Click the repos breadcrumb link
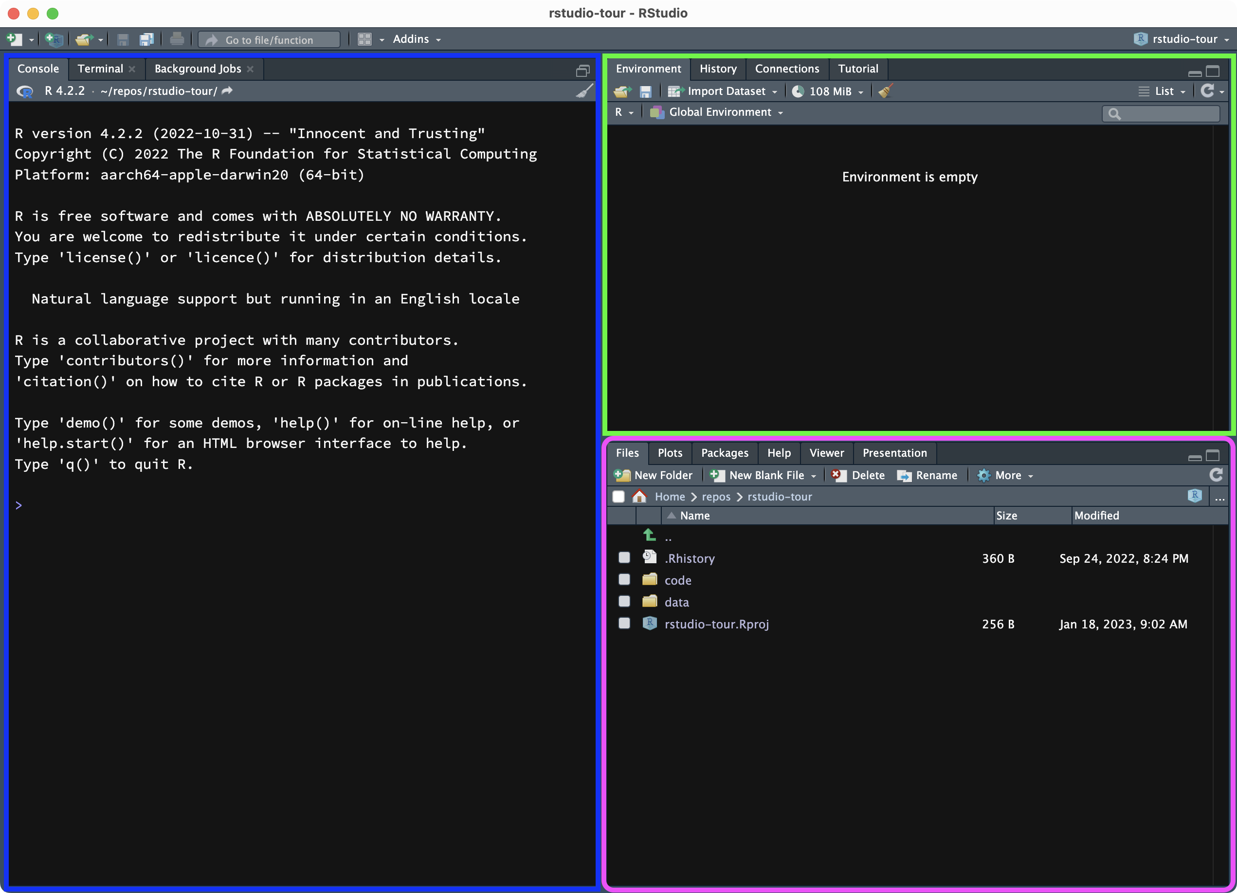1237x893 pixels. tap(716, 496)
